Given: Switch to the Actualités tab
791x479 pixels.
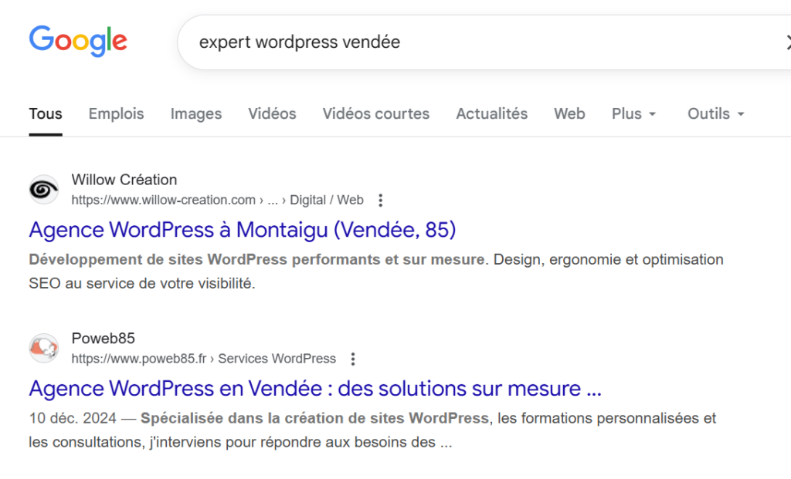Looking at the screenshot, I should (x=492, y=113).
